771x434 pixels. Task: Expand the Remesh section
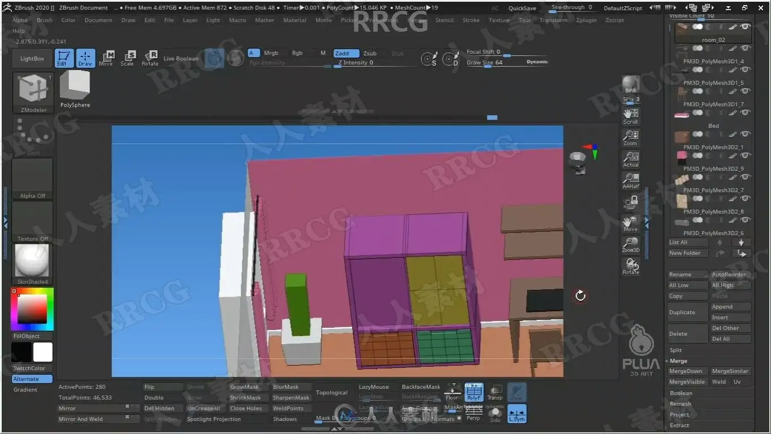[x=681, y=404]
